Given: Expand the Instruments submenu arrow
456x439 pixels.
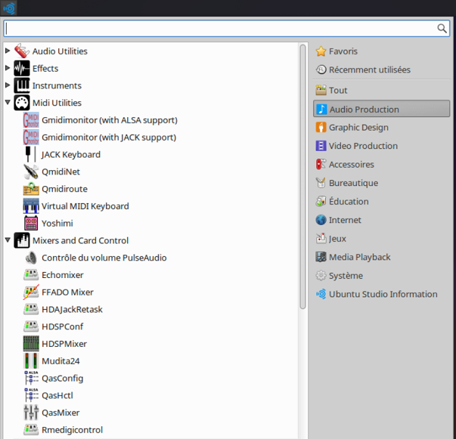Looking at the screenshot, I should point(8,85).
